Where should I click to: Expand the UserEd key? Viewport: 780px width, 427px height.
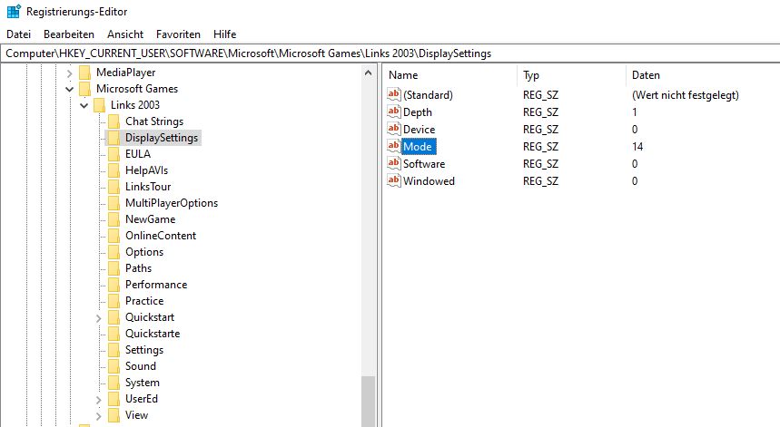[x=98, y=400]
